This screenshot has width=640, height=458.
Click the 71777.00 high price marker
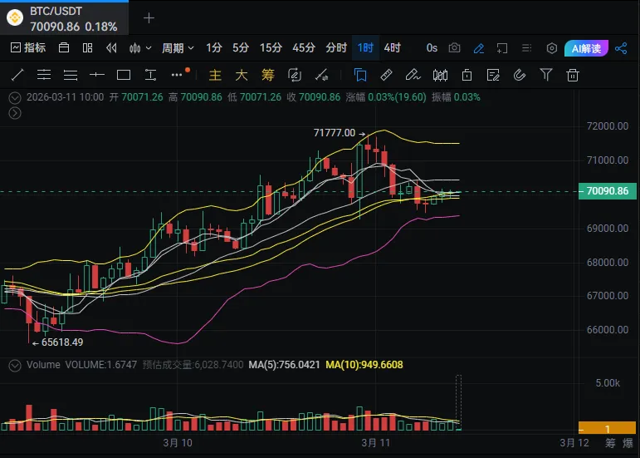click(335, 133)
